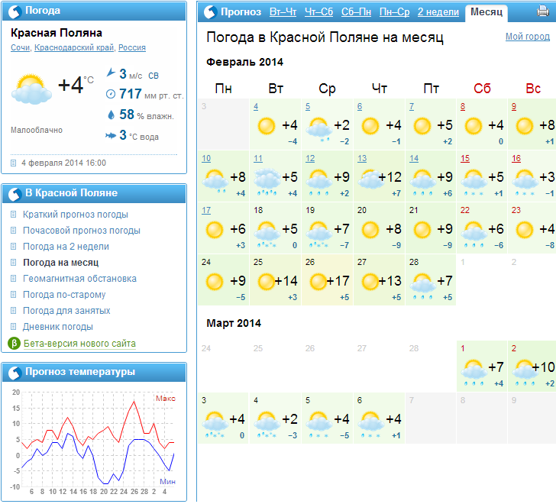
Task: Click the pressure gauge icon
Action: 111,94
